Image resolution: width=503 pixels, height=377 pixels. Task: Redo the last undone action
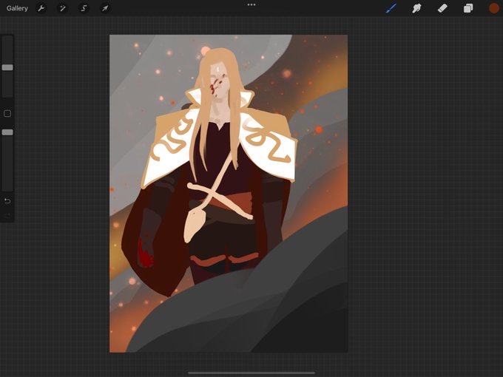click(x=7, y=215)
